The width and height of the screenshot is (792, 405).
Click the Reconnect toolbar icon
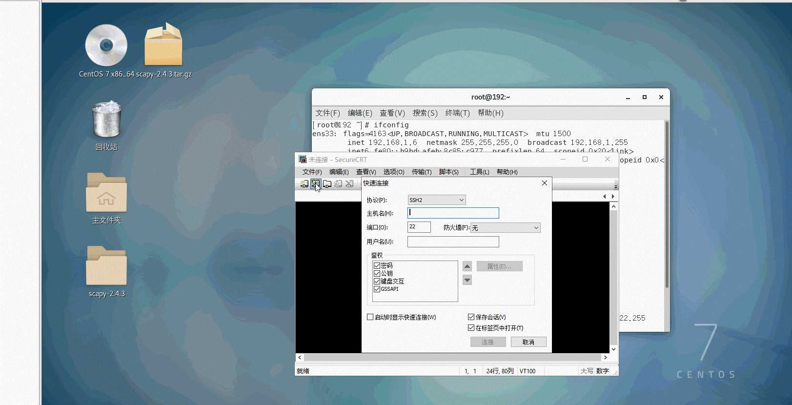tap(338, 184)
